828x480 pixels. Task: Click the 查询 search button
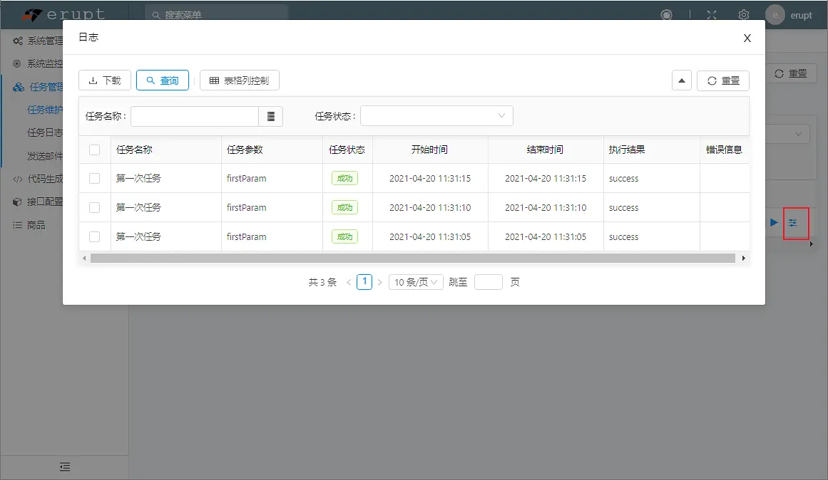pyautogui.click(x=162, y=80)
